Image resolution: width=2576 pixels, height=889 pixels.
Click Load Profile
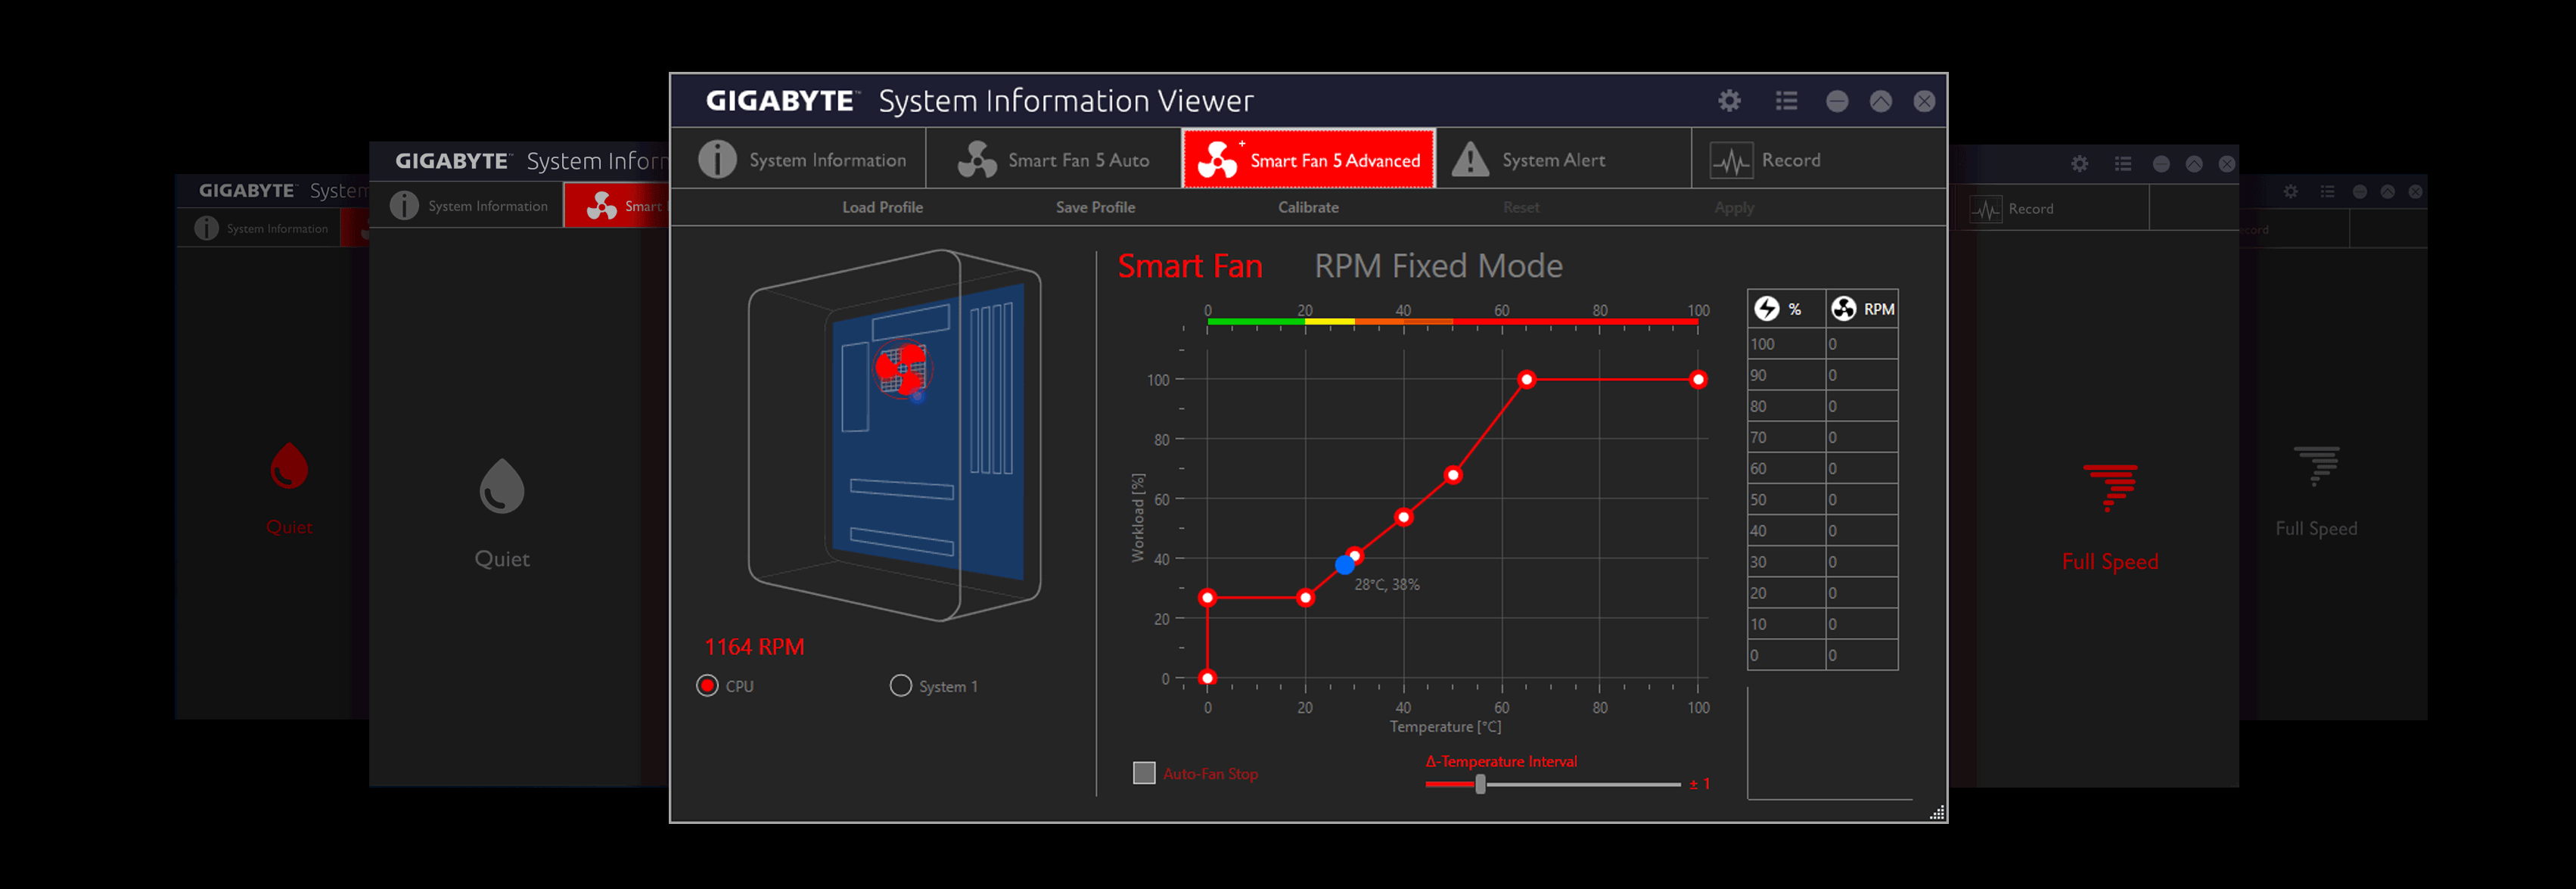pyautogui.click(x=882, y=207)
